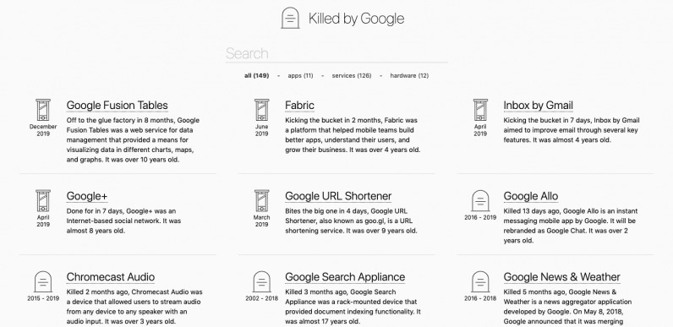Screen dimensions: 673x327
Task: Filter by apps (11)
Action: tap(300, 75)
